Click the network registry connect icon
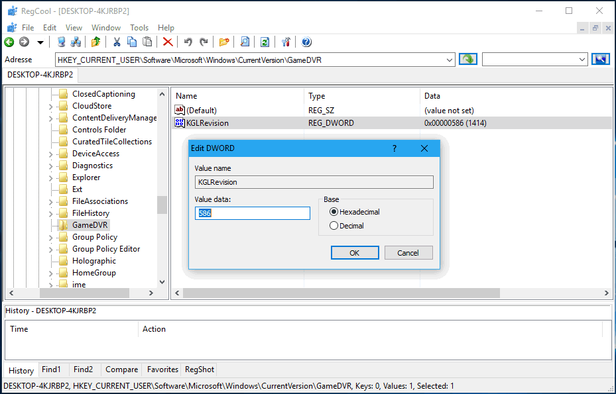 (76, 42)
